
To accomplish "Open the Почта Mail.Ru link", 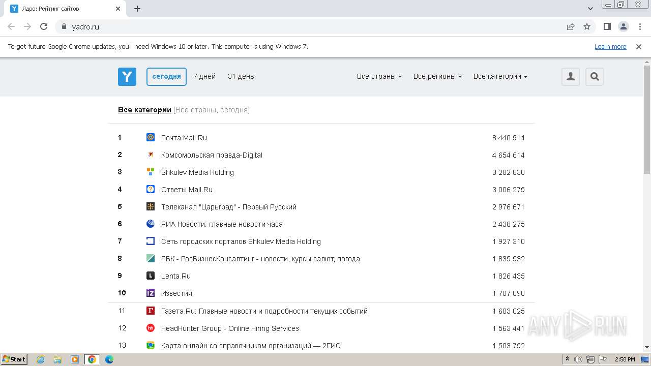I will click(x=184, y=138).
